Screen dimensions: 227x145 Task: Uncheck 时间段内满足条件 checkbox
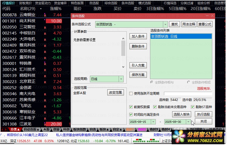tap(131, 115)
